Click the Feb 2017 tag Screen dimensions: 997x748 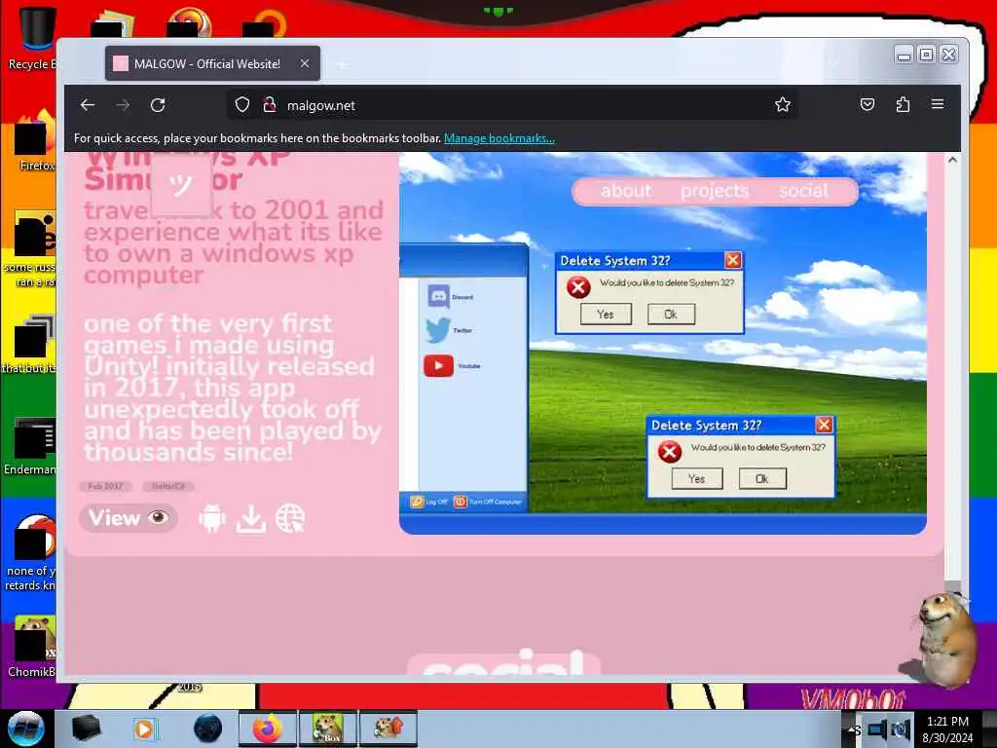(105, 487)
